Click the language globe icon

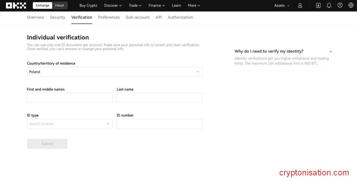click(x=351, y=6)
